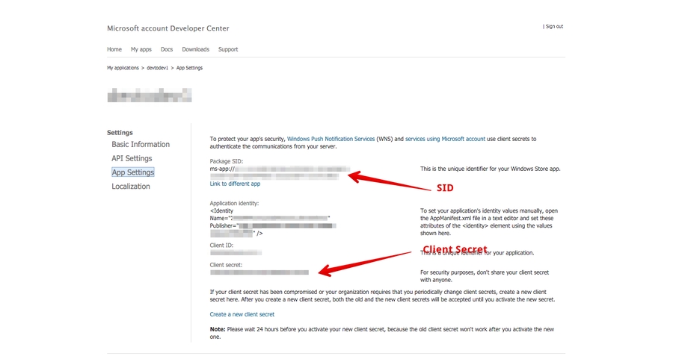
Task: Switch to API Settings in sidebar
Action: [132, 158]
